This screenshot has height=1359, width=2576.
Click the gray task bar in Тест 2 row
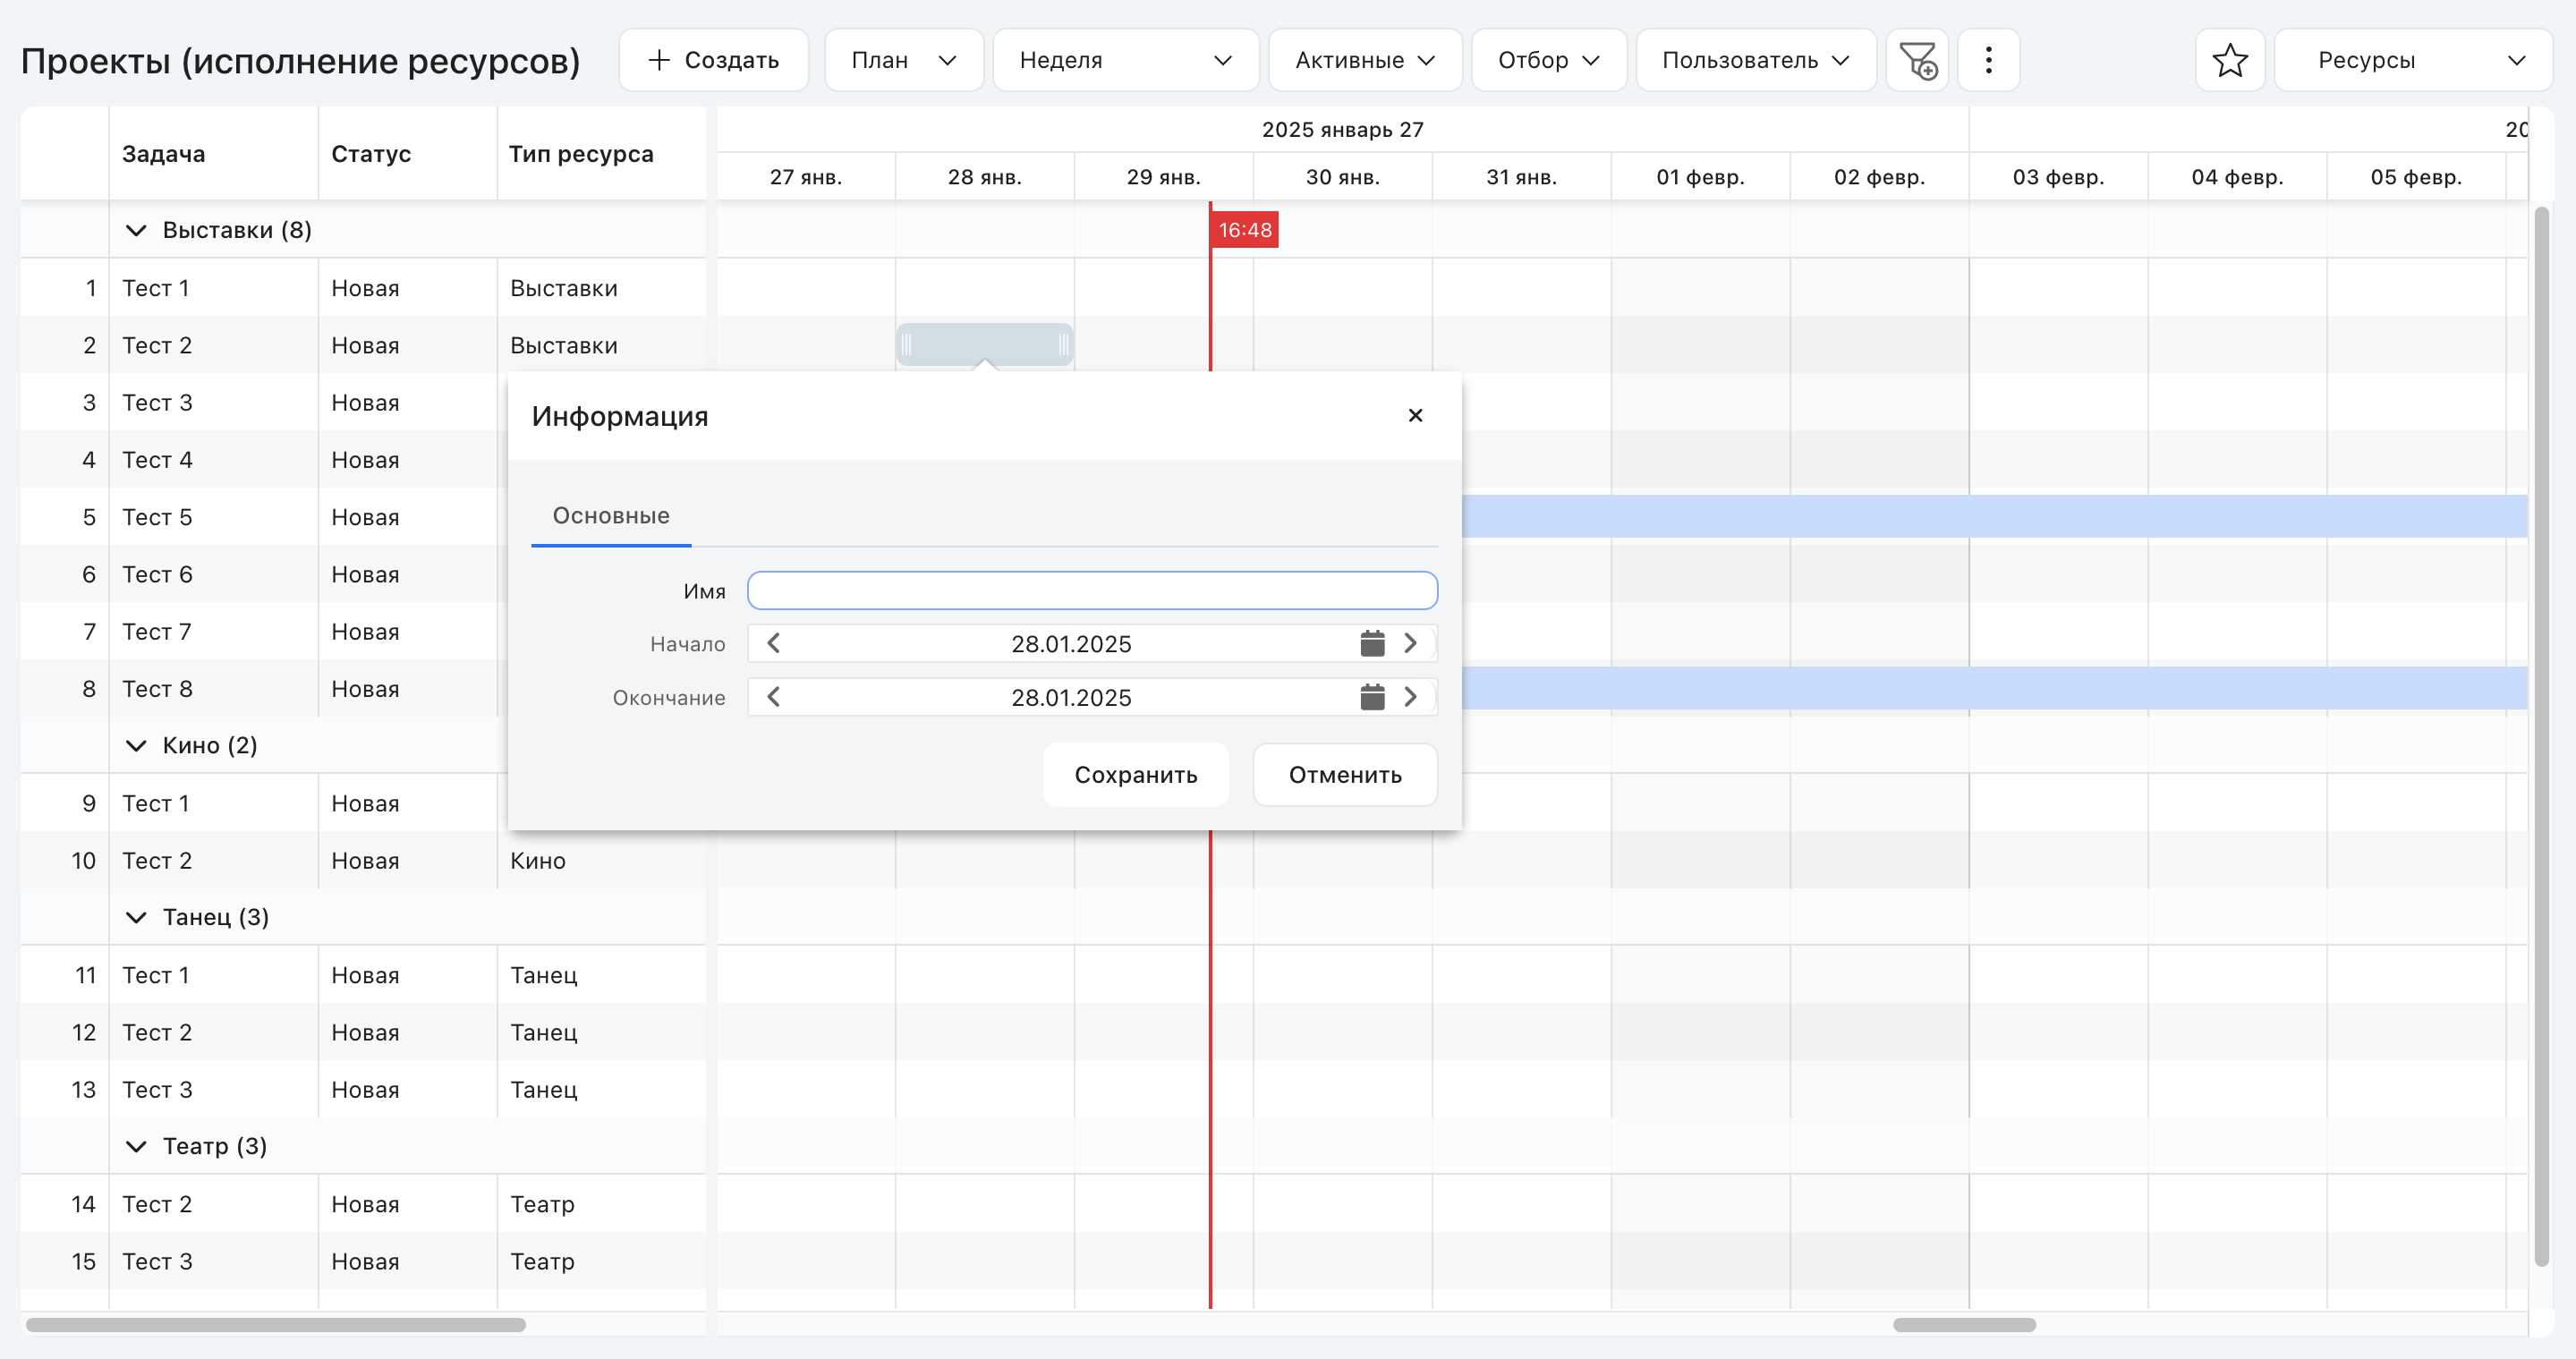point(985,345)
